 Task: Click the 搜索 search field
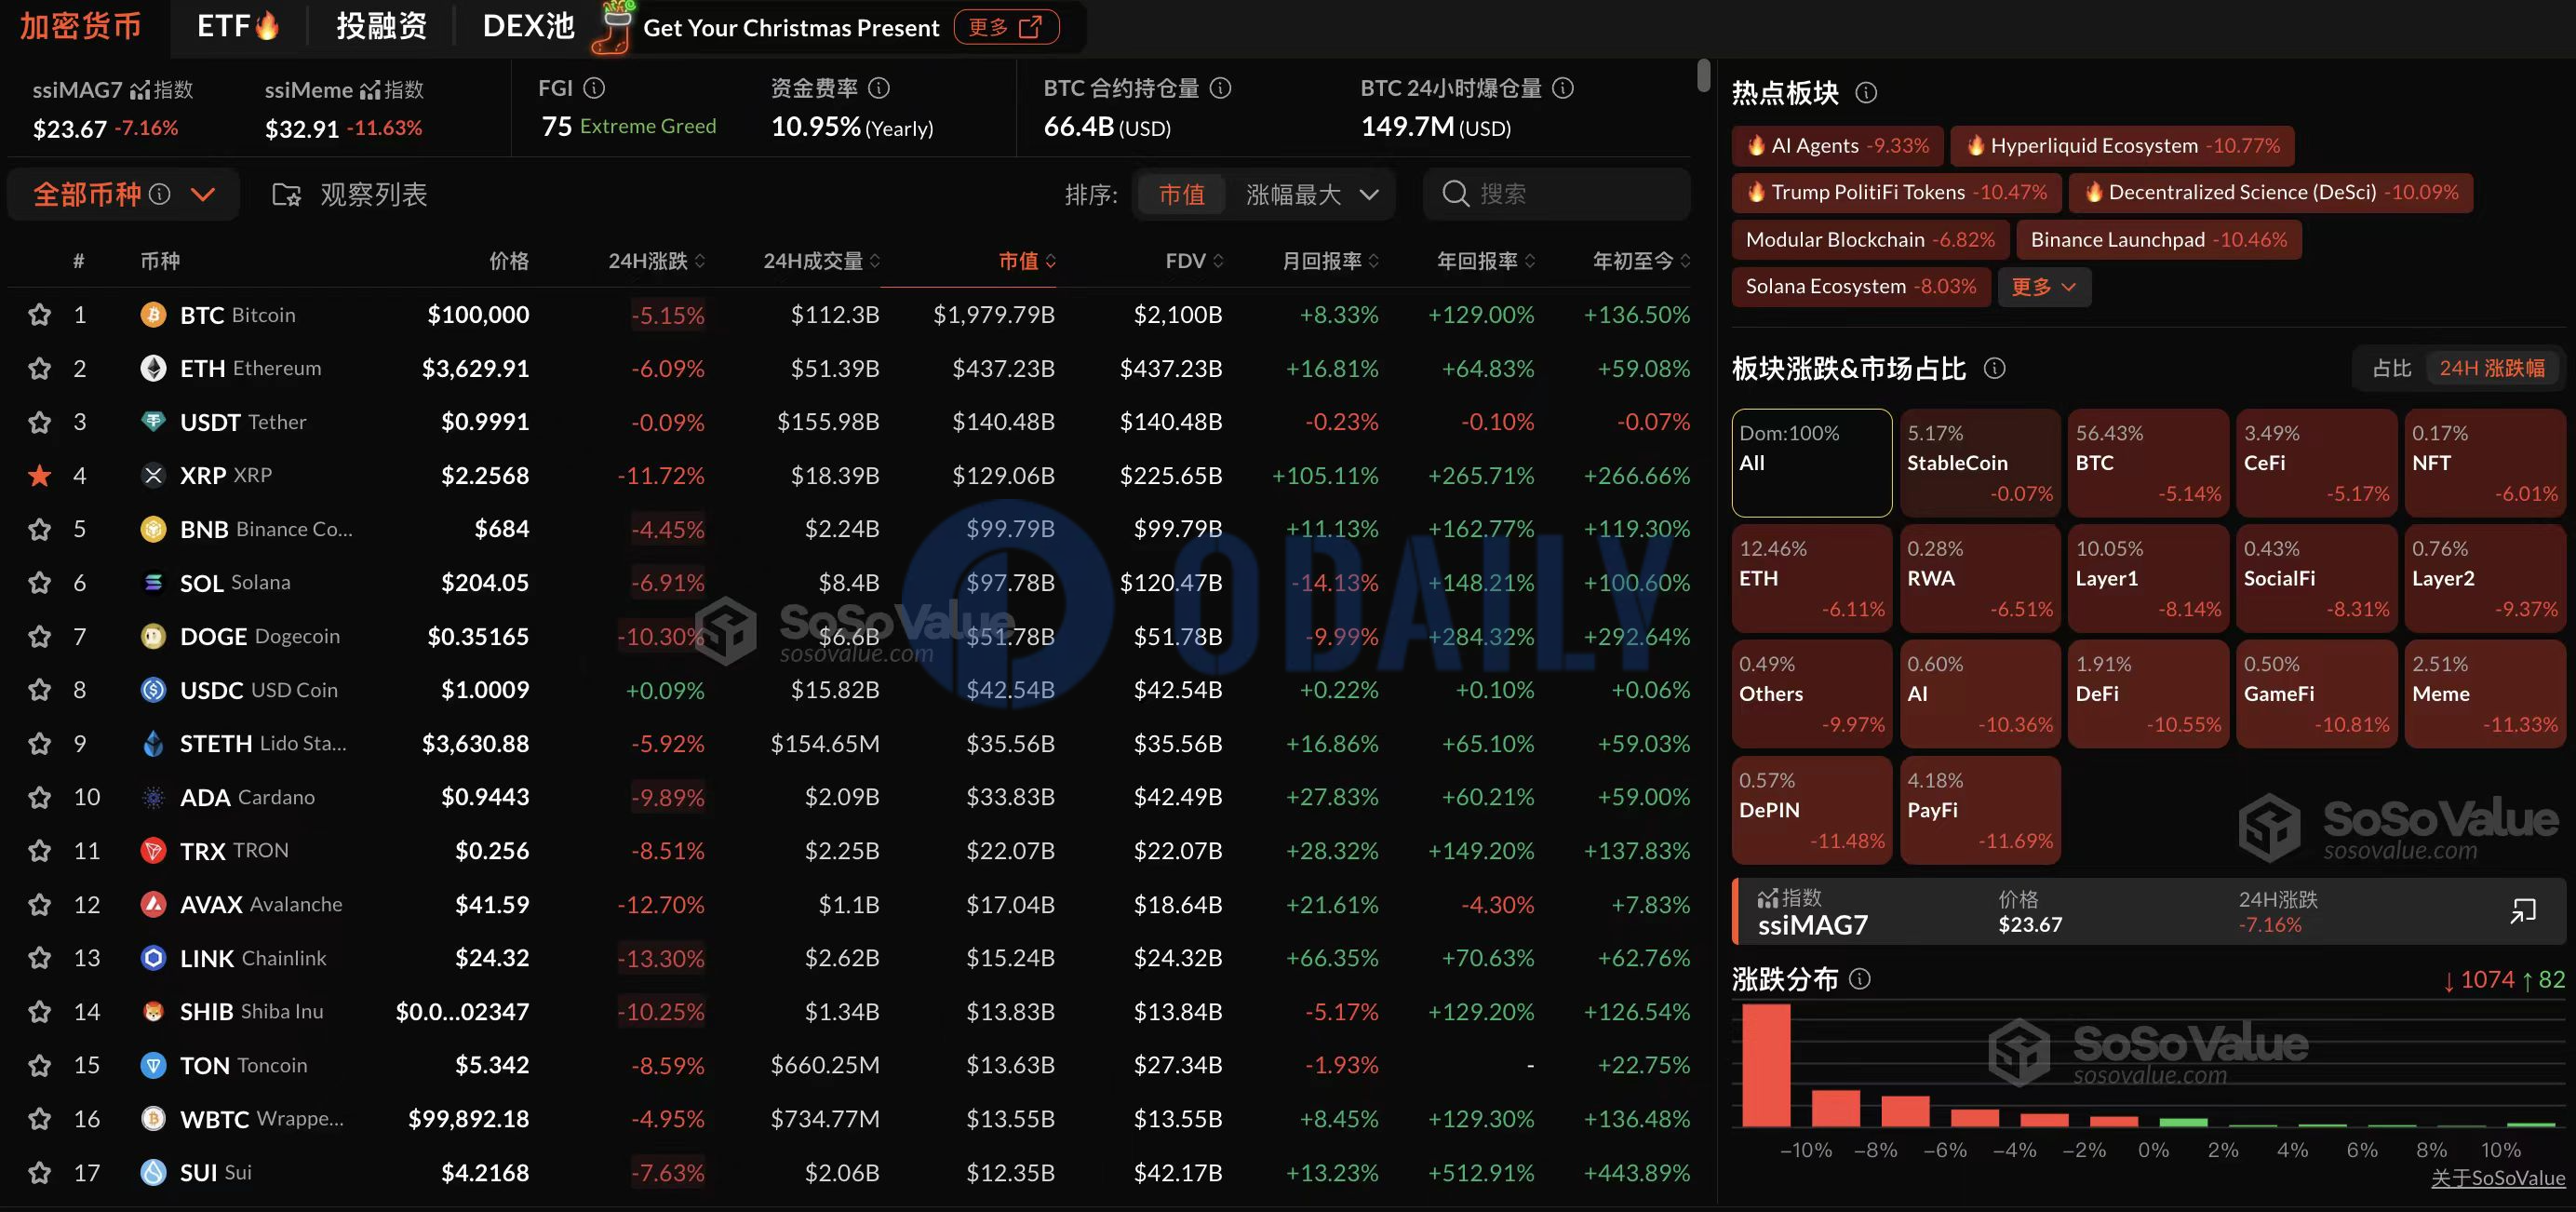1556,194
